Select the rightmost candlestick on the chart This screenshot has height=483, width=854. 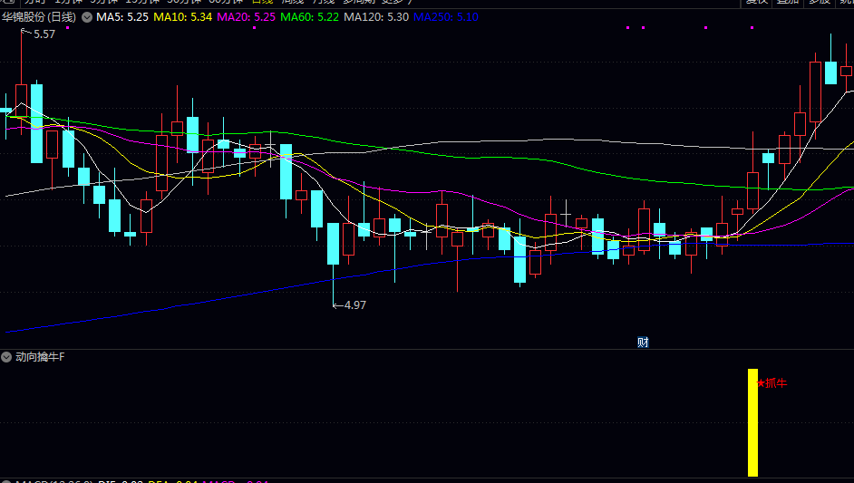(847, 70)
